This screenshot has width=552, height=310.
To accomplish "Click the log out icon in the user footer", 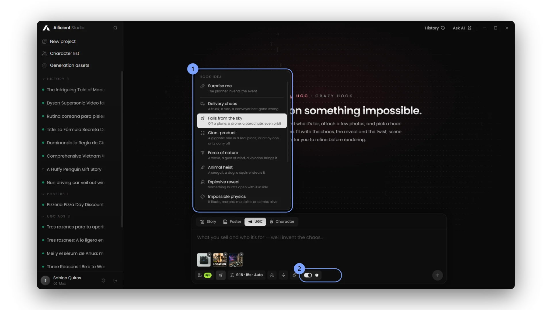I will click(115, 281).
